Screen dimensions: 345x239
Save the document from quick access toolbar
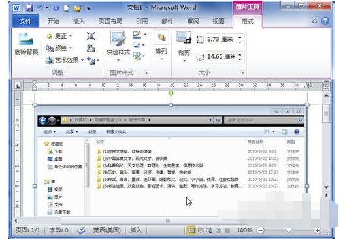coord(29,8)
